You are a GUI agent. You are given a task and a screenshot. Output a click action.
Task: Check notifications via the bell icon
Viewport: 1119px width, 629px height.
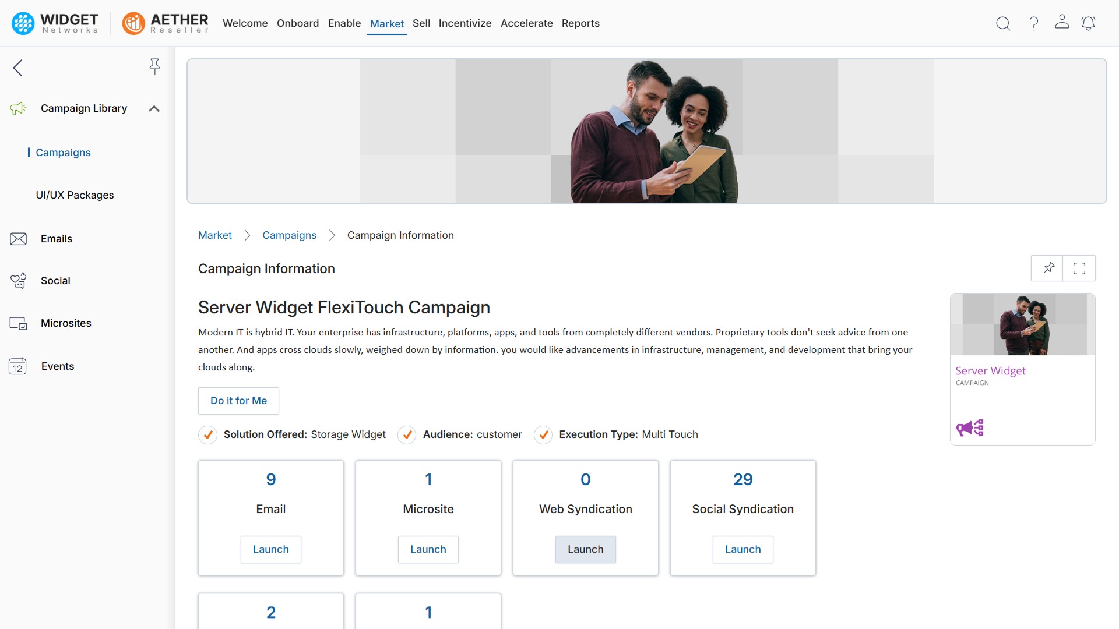point(1089,23)
